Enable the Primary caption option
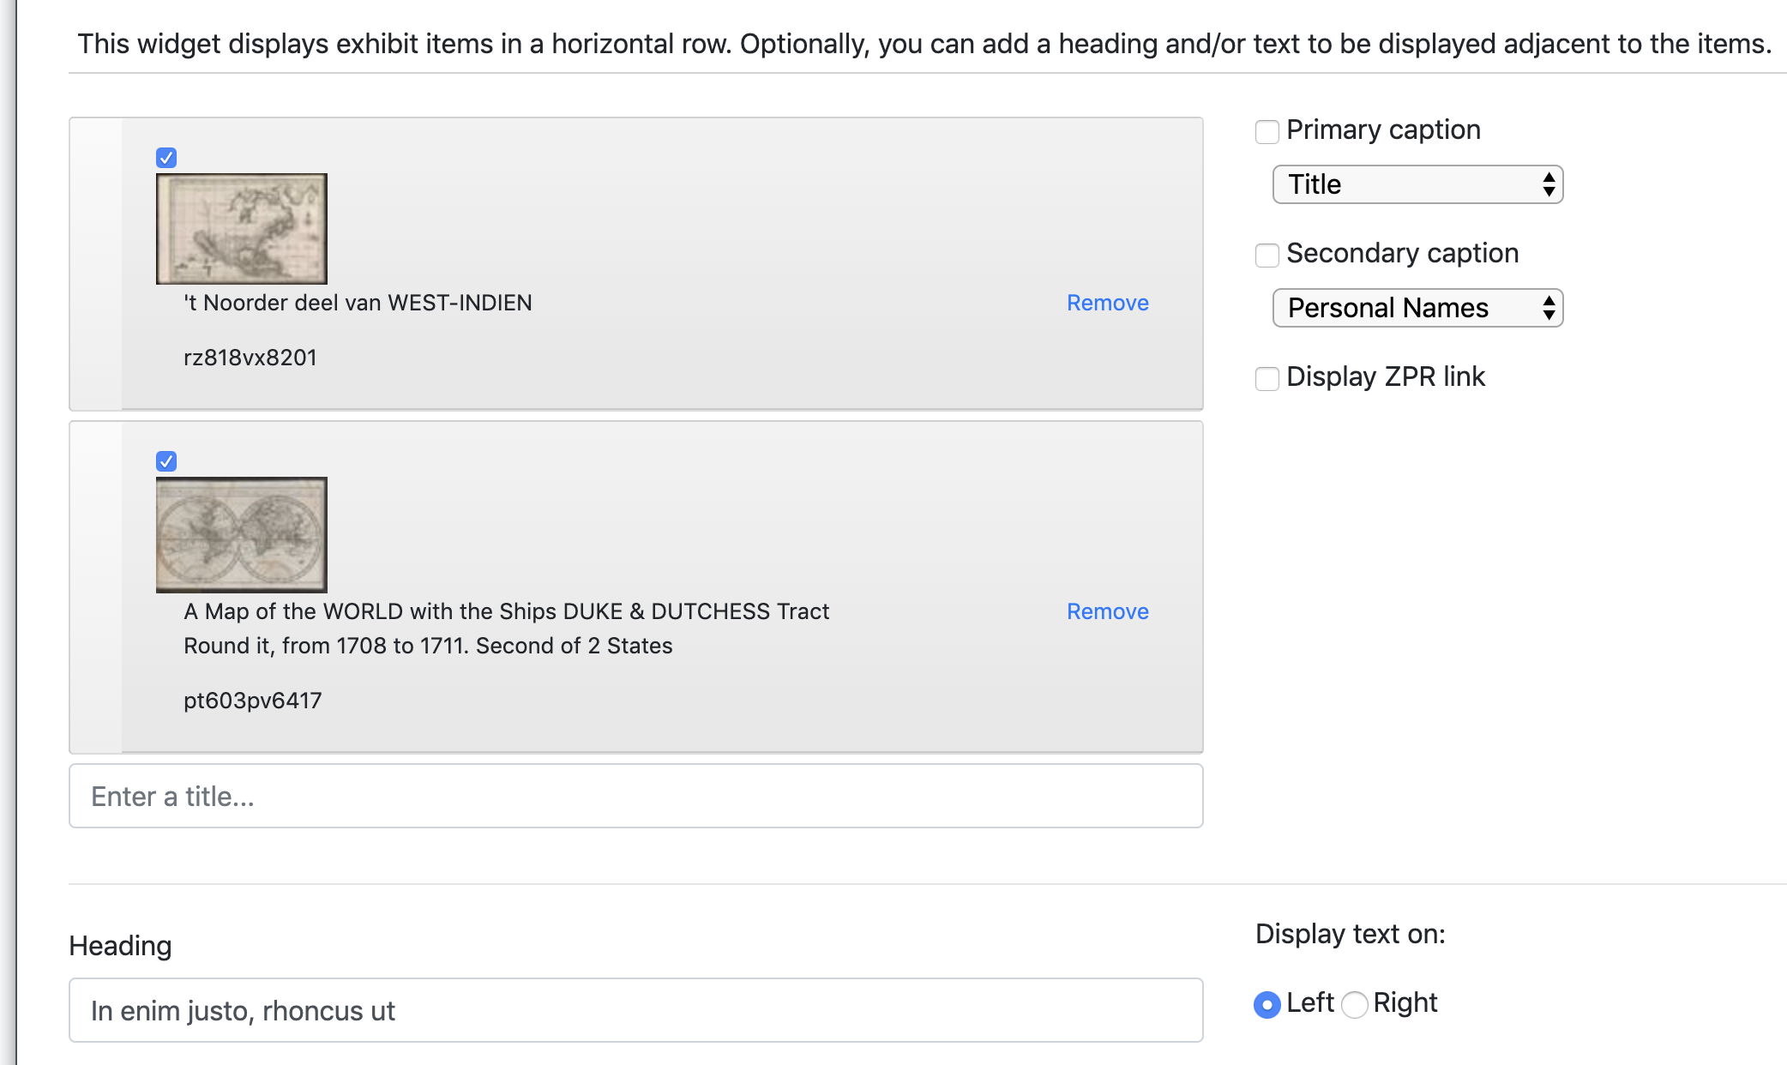 coord(1267,131)
